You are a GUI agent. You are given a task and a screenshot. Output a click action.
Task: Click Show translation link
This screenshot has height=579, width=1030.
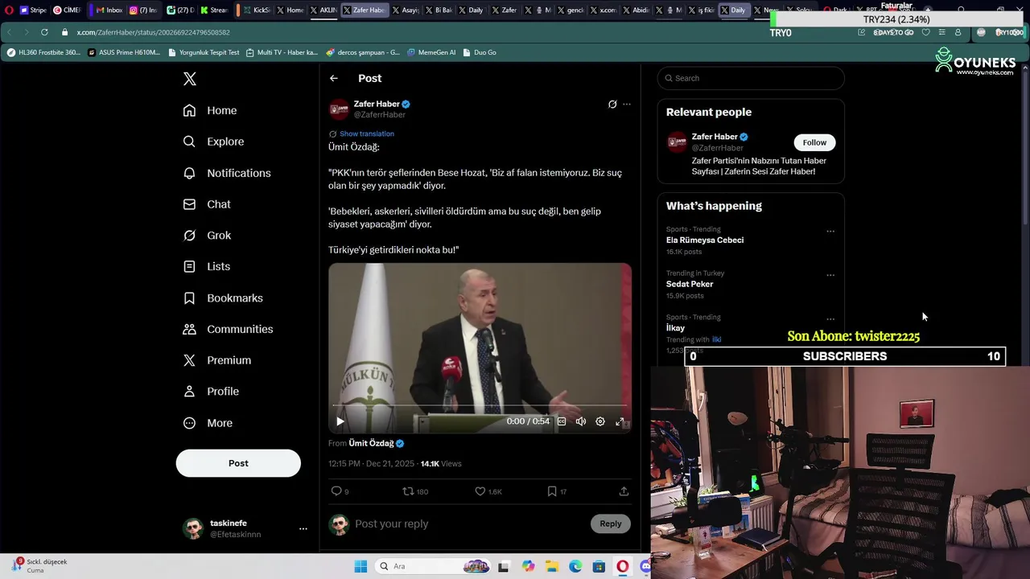click(x=366, y=133)
